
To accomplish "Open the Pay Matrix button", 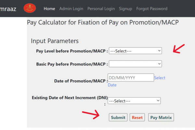I will point(161,117).
